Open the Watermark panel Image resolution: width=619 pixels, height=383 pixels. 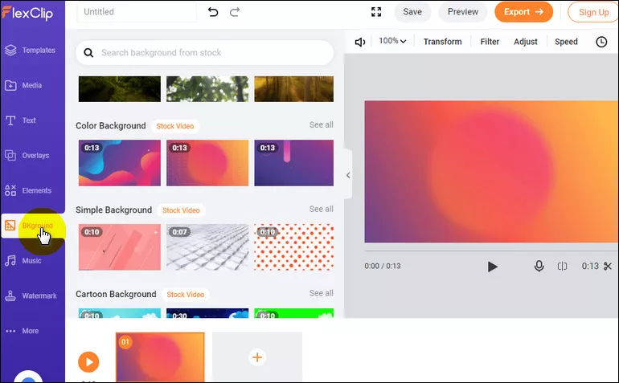[31, 295]
